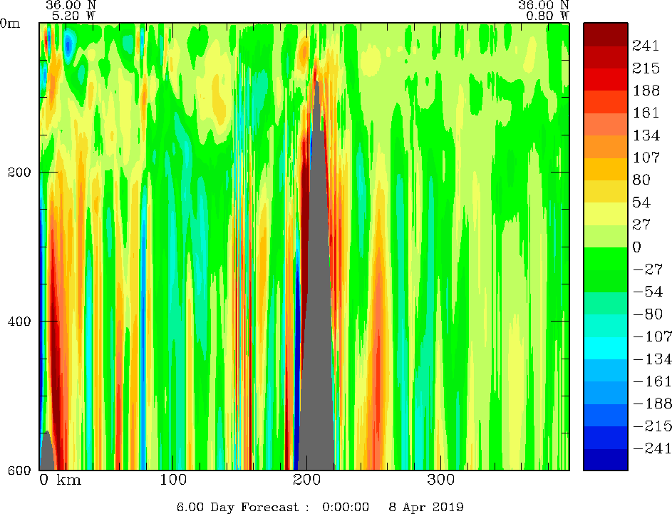Click the colorbar label -241

tap(652, 448)
